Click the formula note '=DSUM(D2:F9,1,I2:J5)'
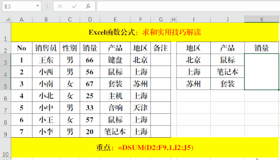280x160 pixels. pyautogui.click(x=156, y=147)
